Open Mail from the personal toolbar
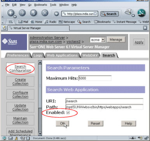150x141 pixels. pyautogui.click(x=23, y=22)
